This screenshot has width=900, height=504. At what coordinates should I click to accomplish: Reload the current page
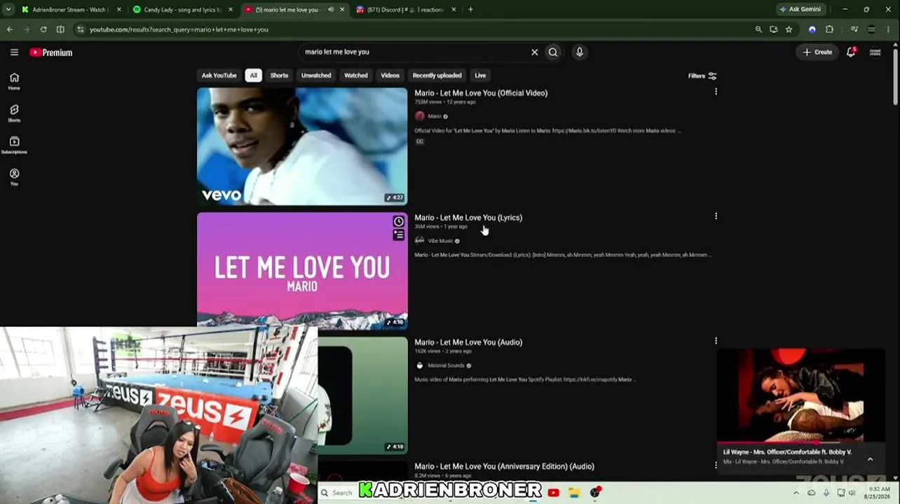point(43,29)
